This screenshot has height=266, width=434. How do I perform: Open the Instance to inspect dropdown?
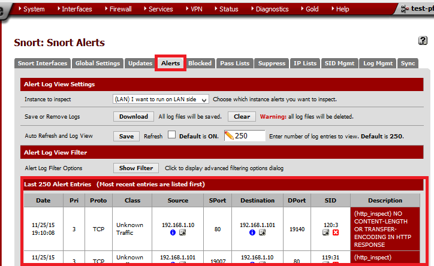(x=161, y=99)
